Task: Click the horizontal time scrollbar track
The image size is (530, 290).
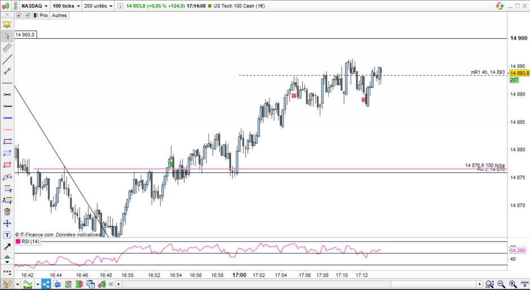Action: coord(299,284)
